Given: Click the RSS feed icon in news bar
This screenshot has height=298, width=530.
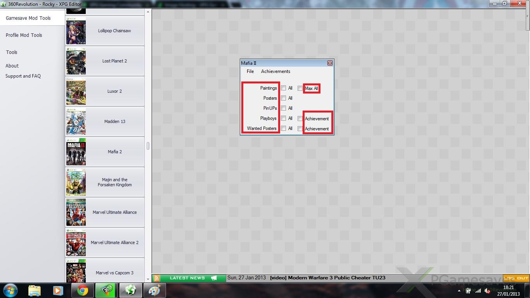Looking at the screenshot, I should tap(156, 278).
